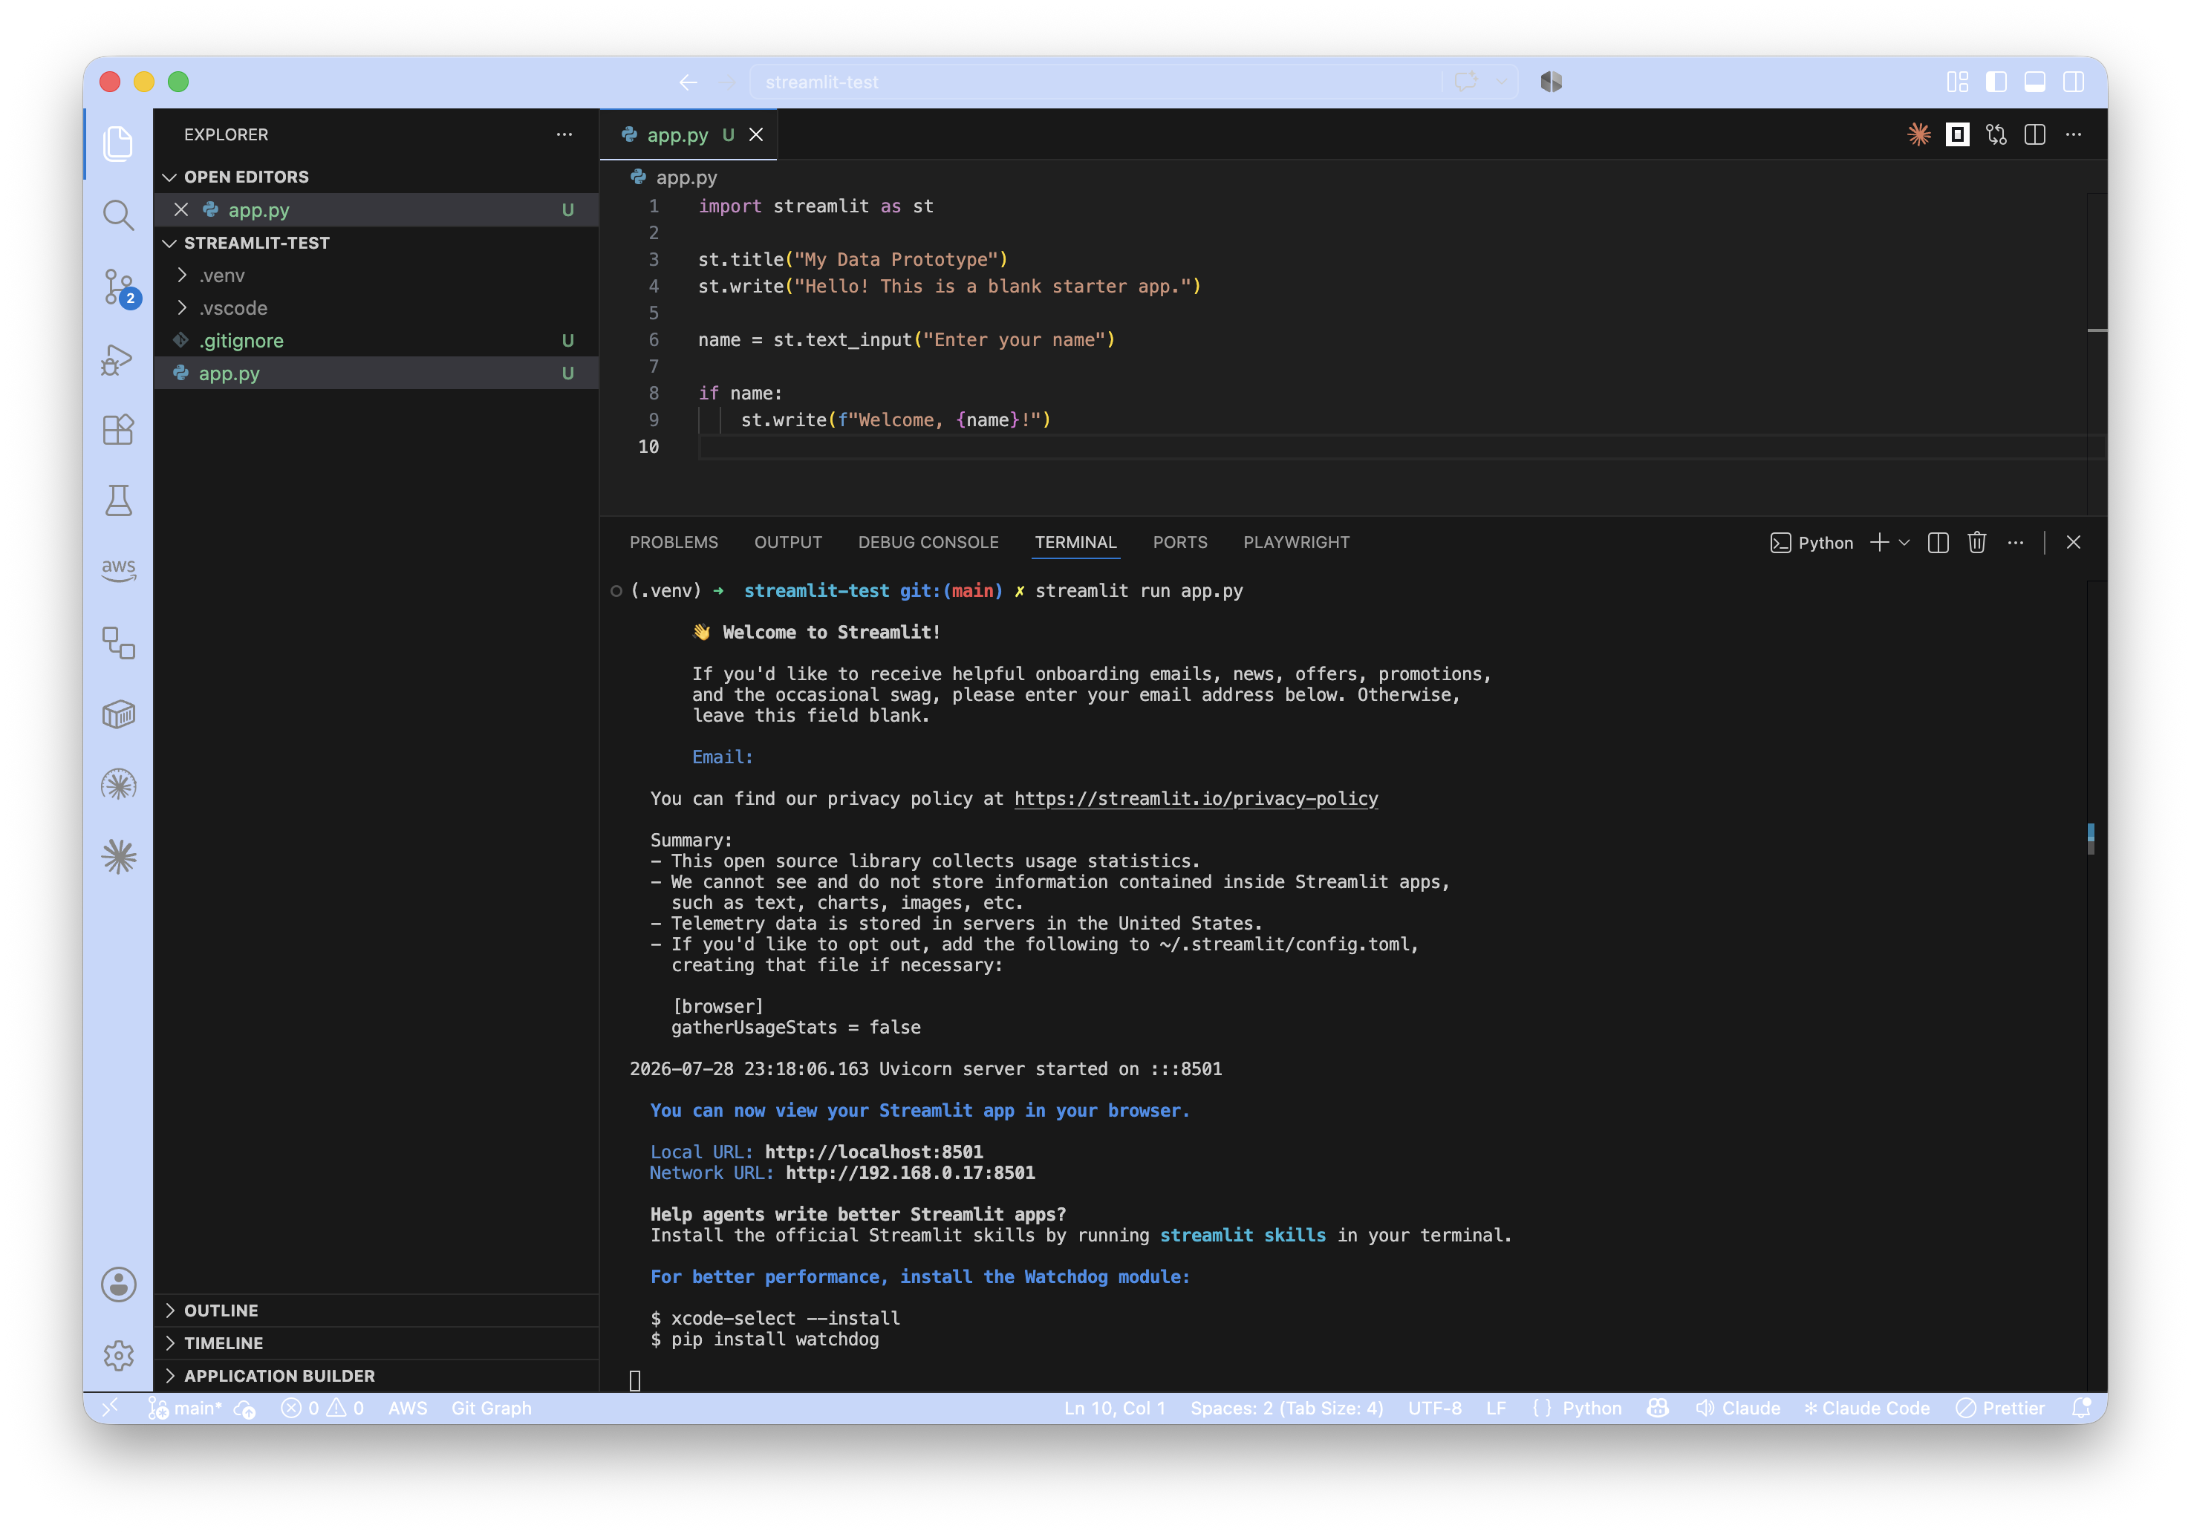Close the bottom panel
Screen dimensions: 2191x1534
(x=2074, y=543)
